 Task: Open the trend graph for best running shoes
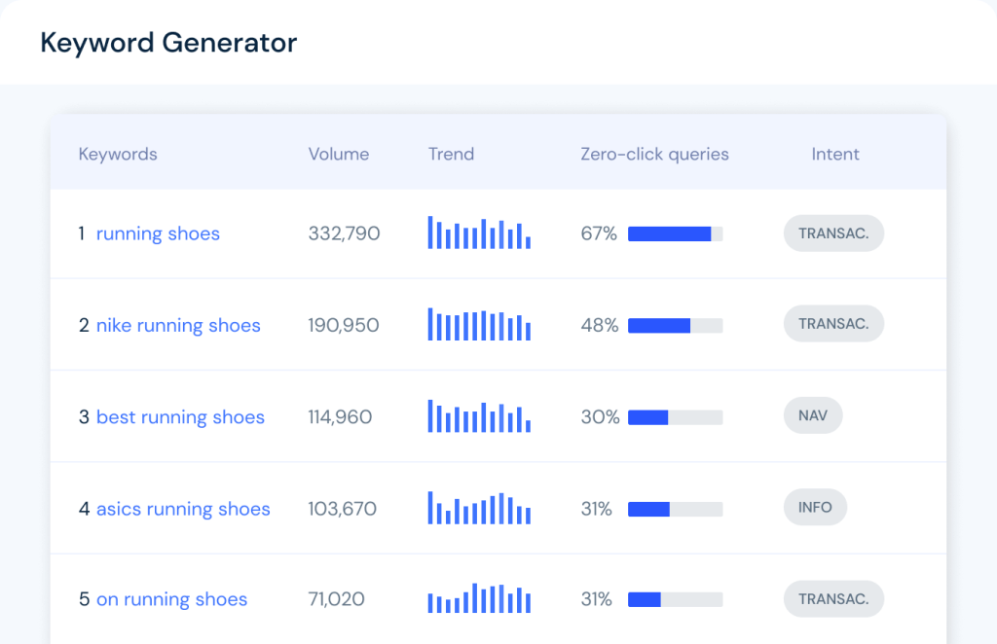[x=479, y=416]
